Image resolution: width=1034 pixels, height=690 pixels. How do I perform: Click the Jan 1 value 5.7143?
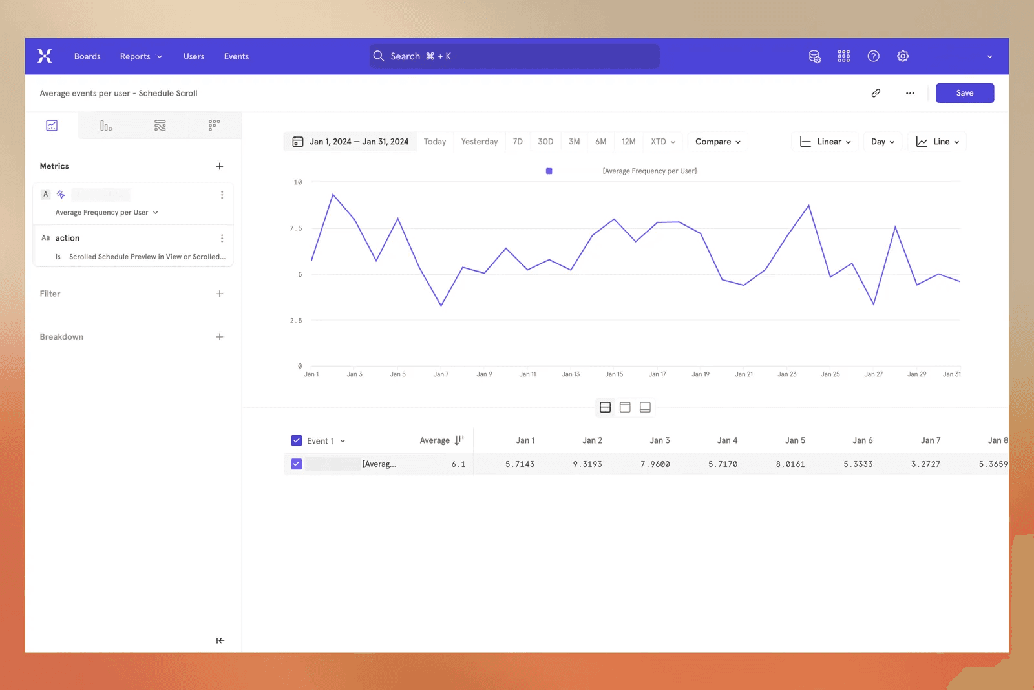[x=520, y=464]
